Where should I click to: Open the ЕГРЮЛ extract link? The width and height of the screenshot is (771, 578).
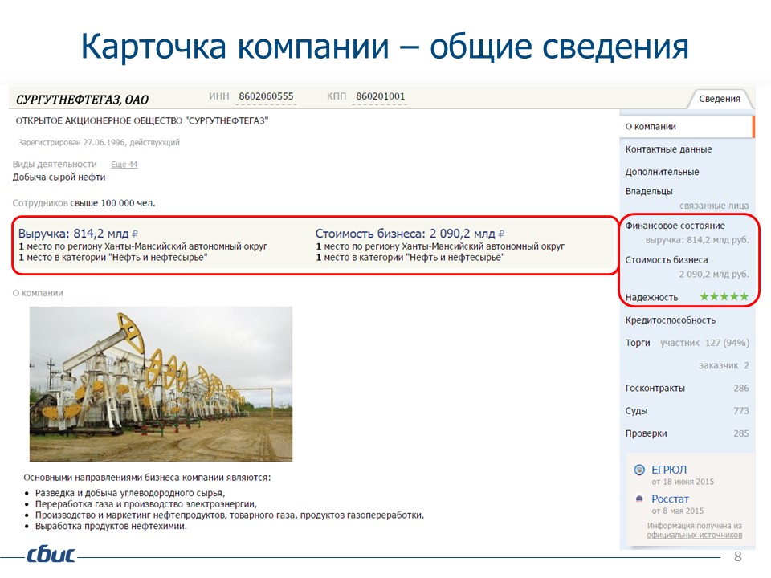669,470
